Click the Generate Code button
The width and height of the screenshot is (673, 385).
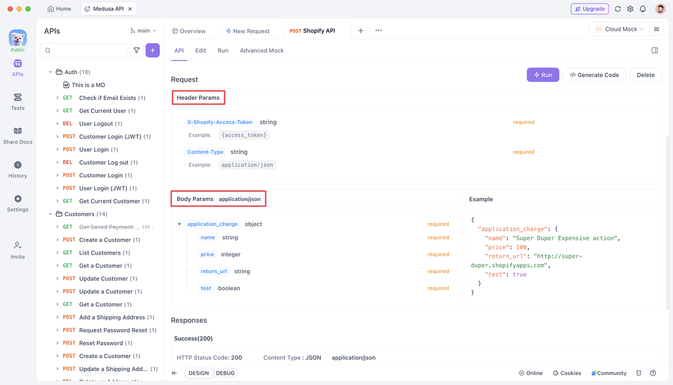coord(594,75)
